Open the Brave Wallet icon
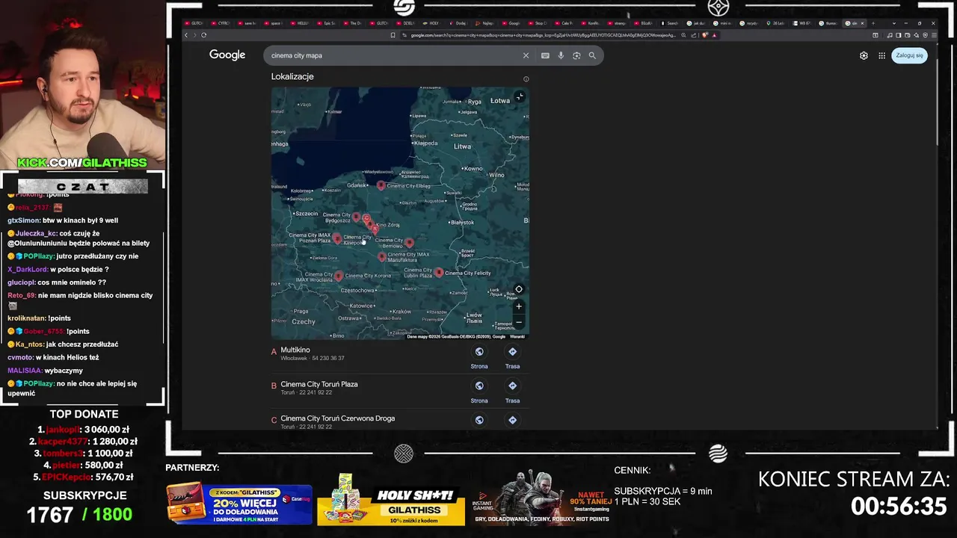957x538 pixels. (x=908, y=35)
